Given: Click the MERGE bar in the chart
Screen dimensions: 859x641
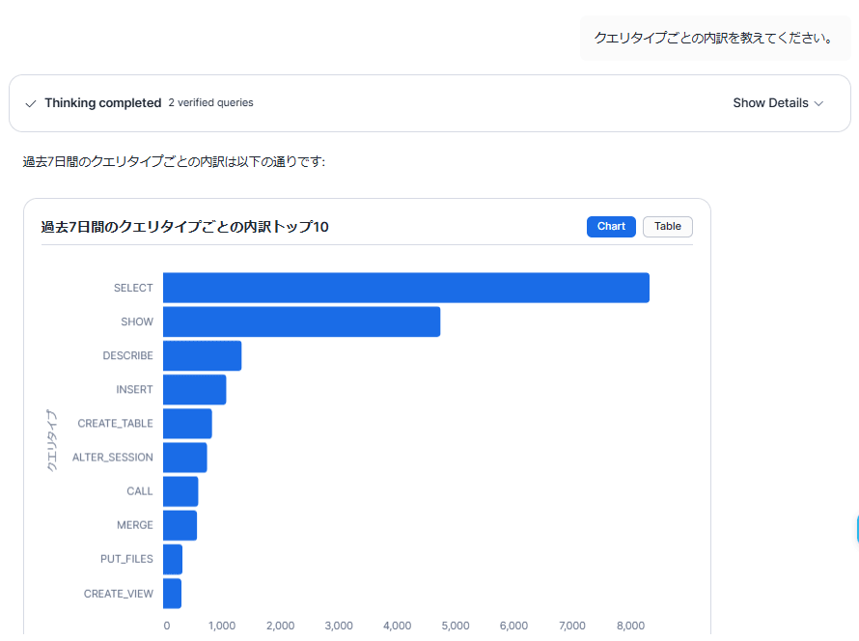Looking at the screenshot, I should tap(180, 525).
